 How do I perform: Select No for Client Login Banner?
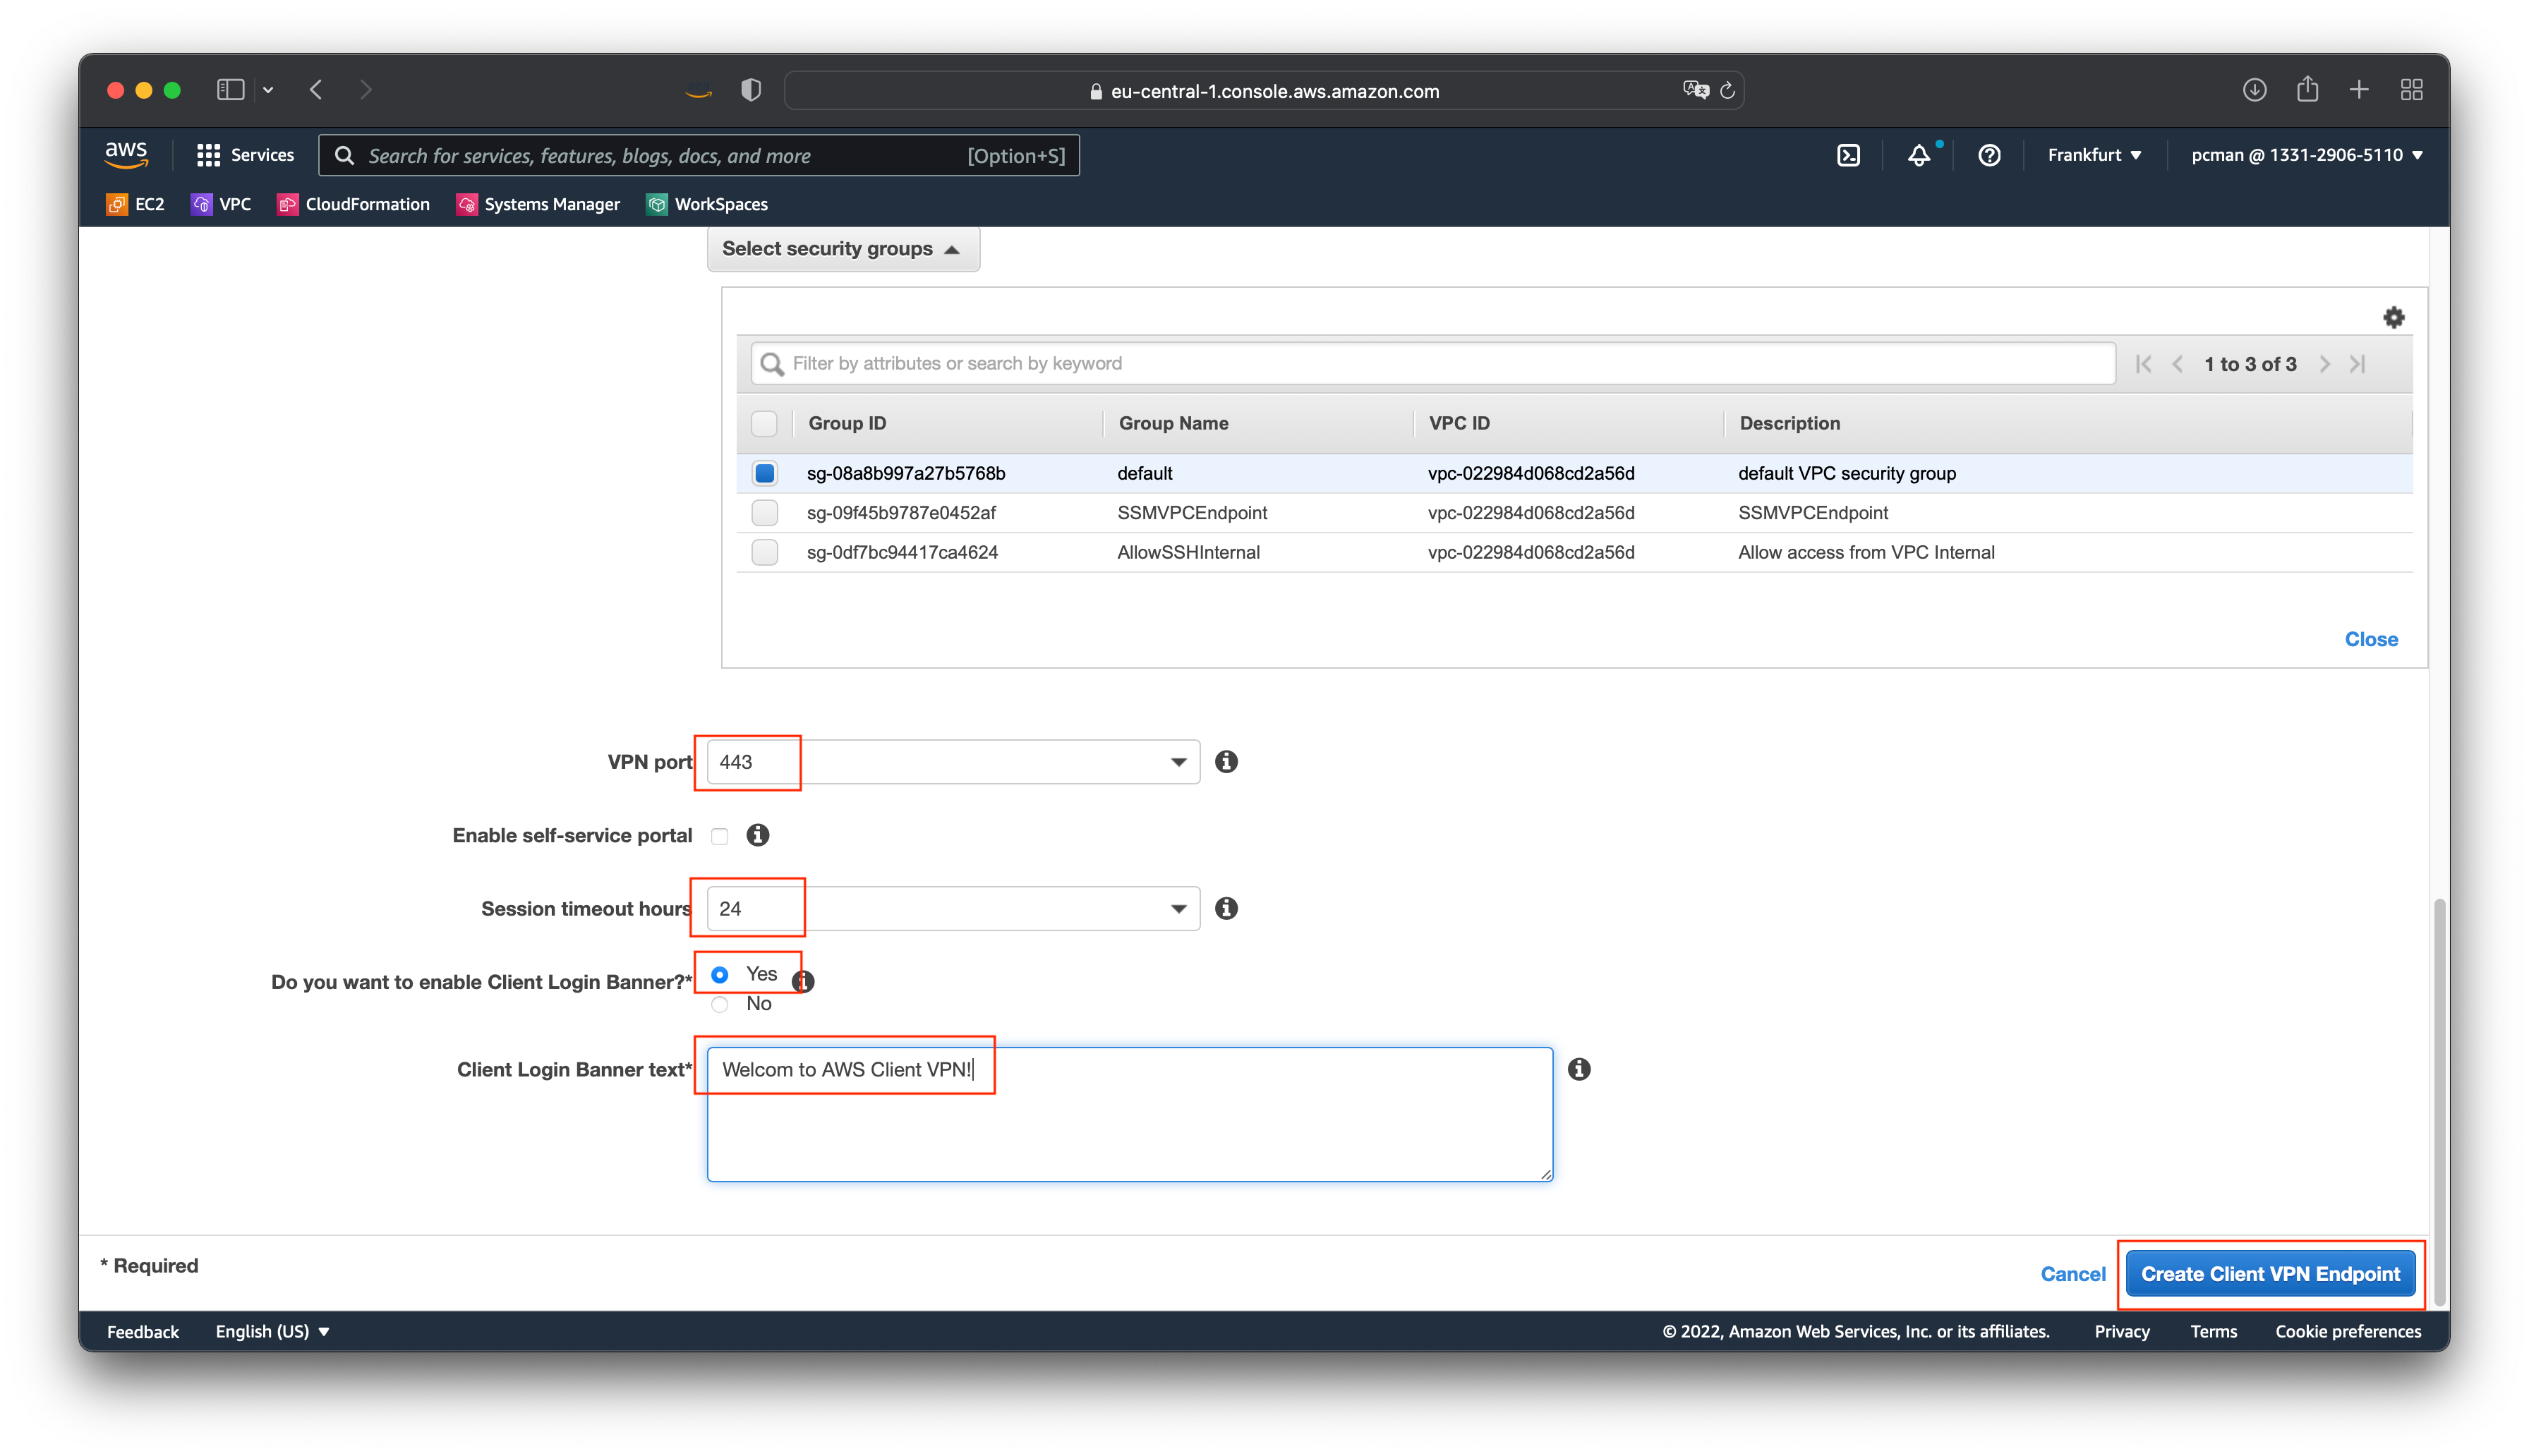[720, 1004]
